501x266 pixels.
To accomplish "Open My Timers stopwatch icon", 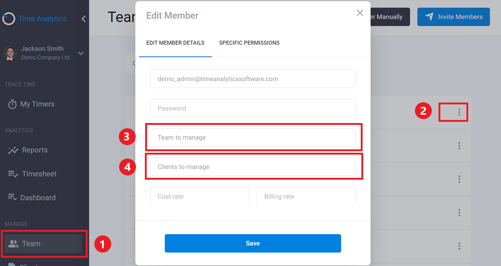I will 12,104.
